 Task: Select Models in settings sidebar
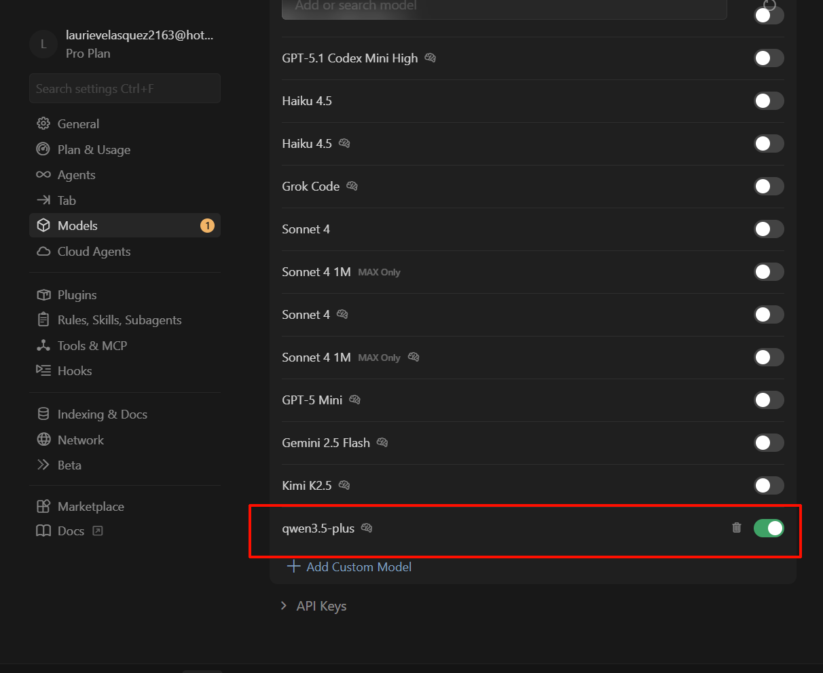click(x=125, y=225)
